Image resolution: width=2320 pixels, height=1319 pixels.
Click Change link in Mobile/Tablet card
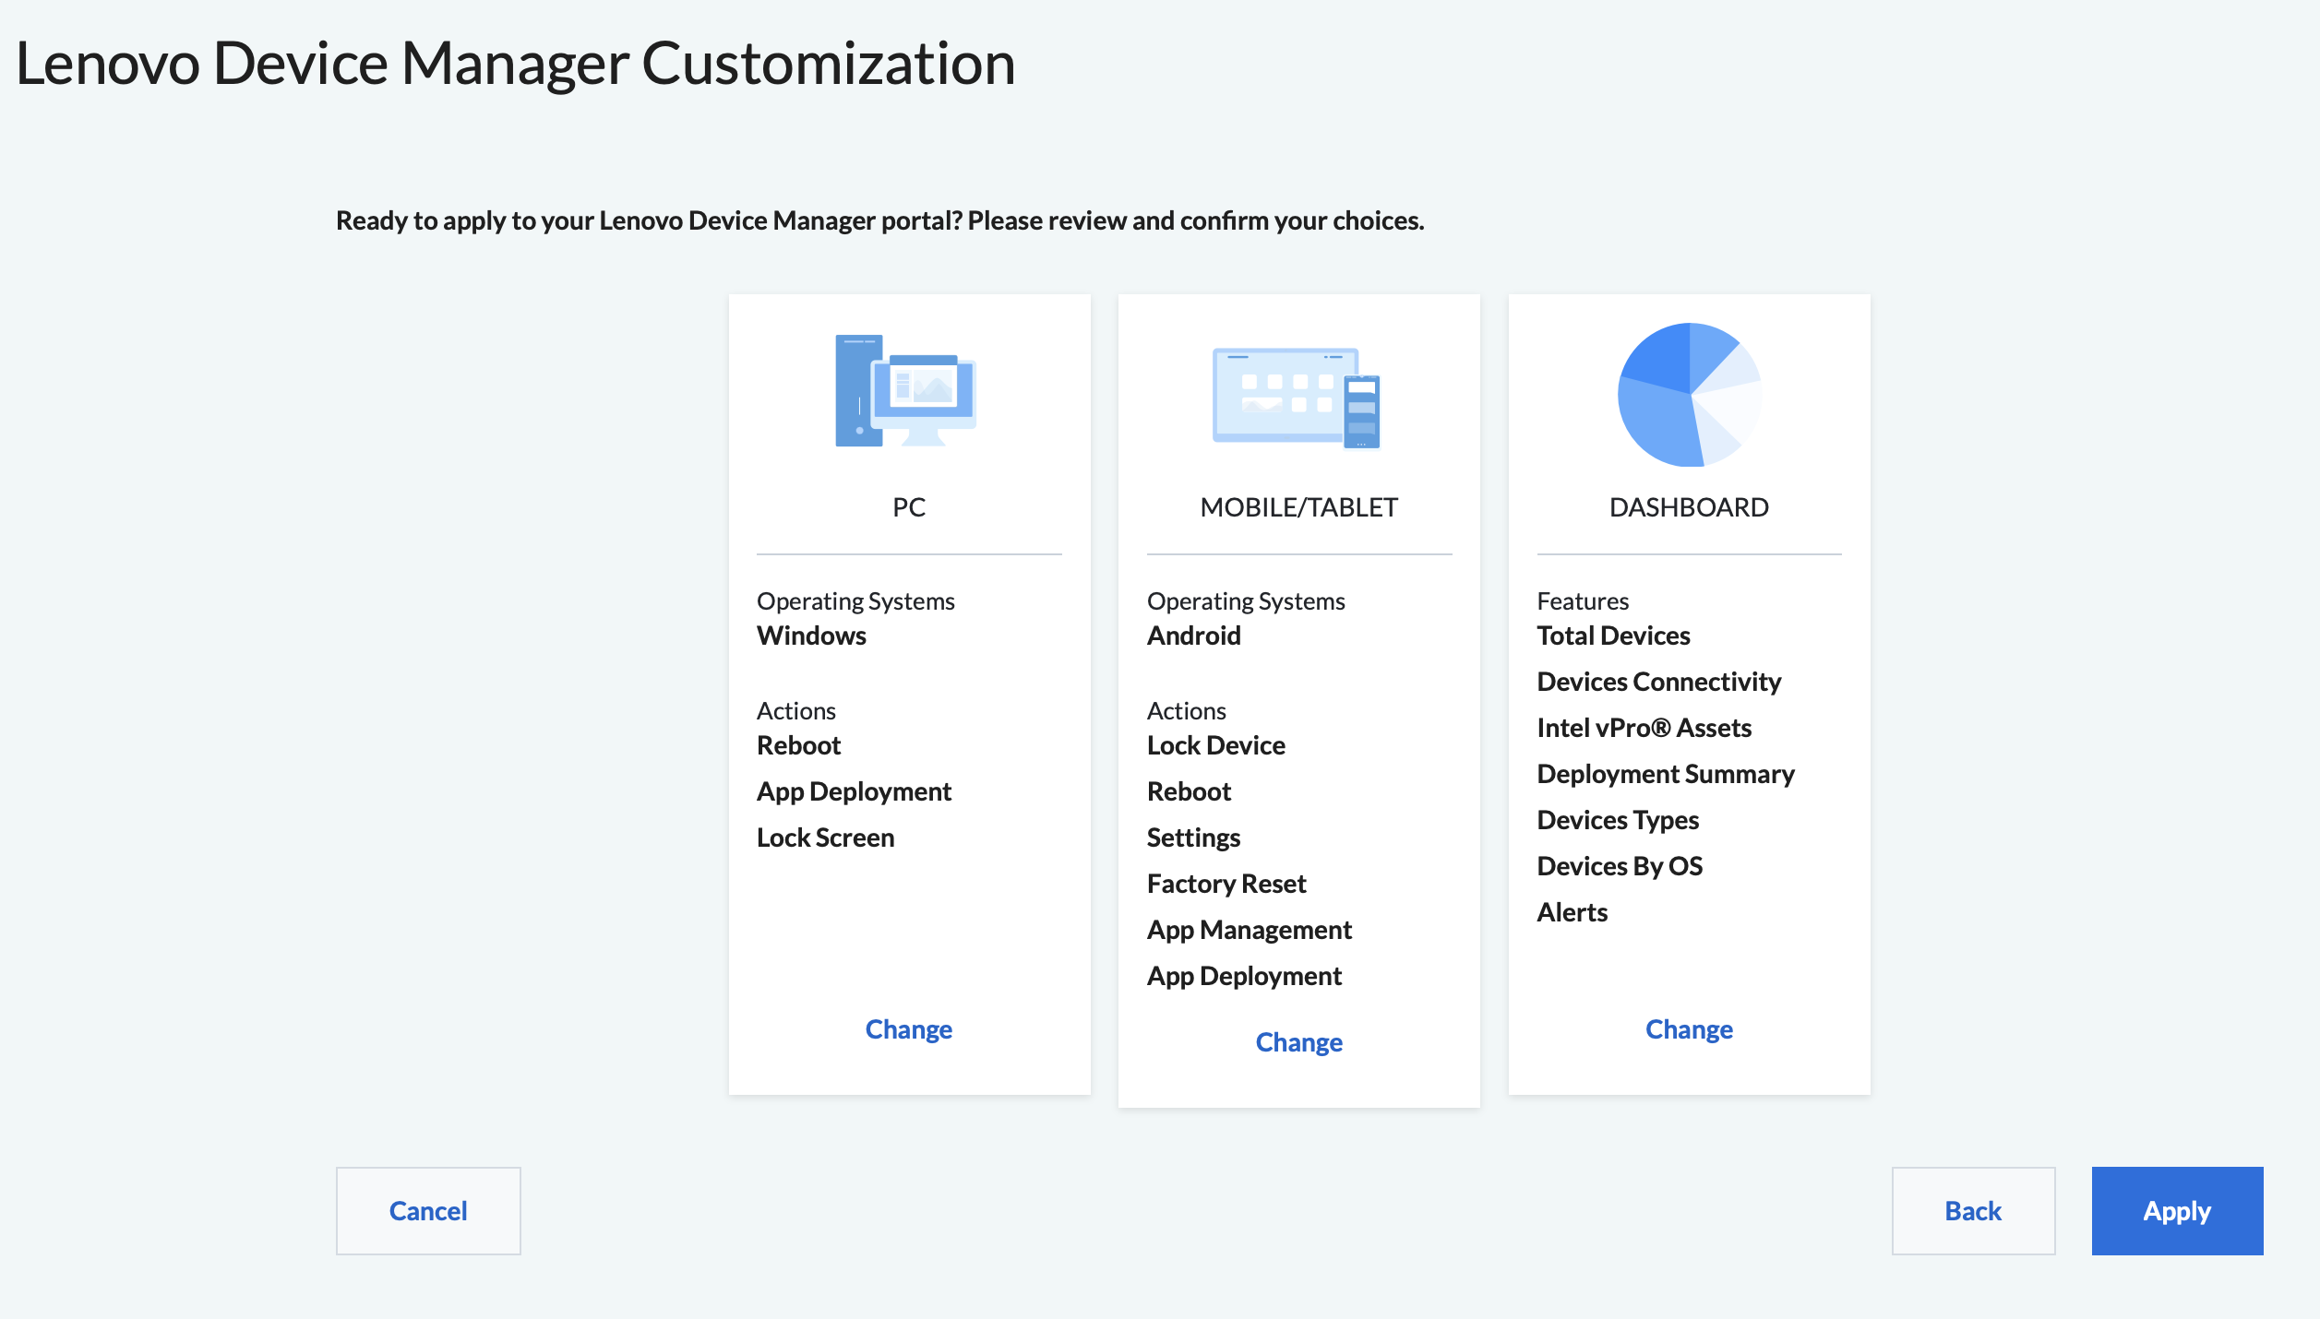click(x=1298, y=1042)
